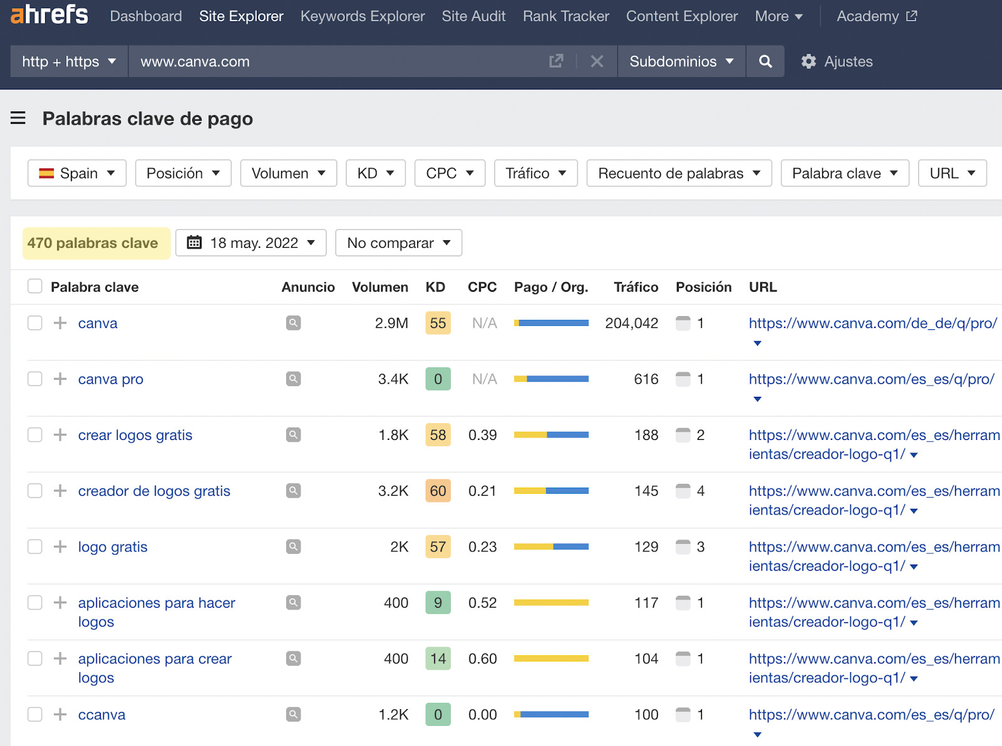Open the Spain country dropdown

coord(77,173)
